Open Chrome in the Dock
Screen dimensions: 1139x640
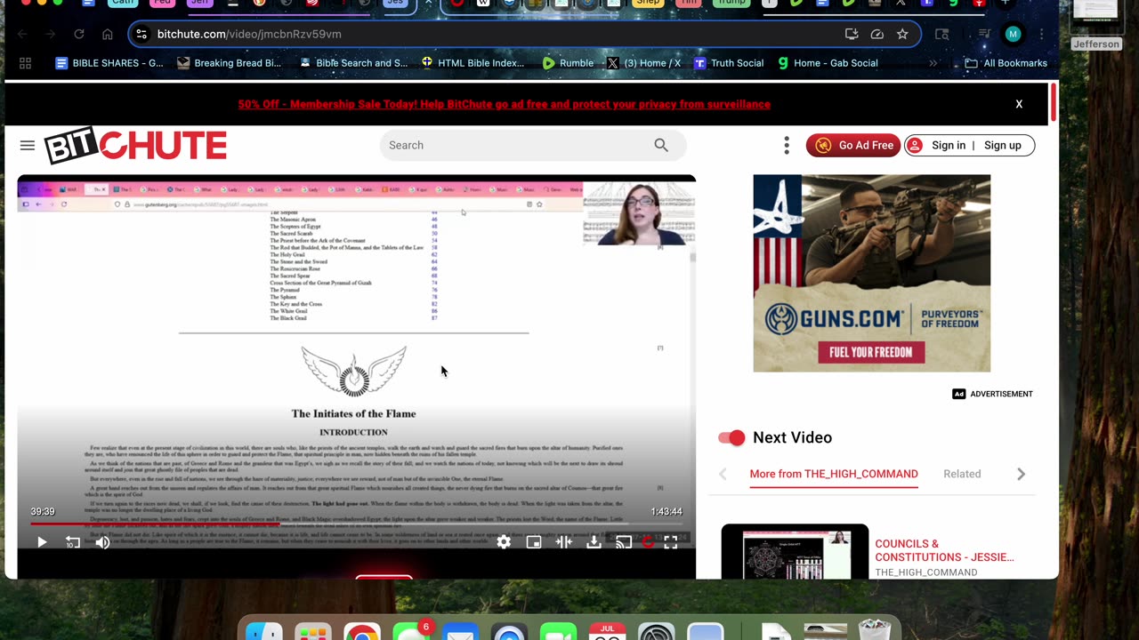pos(361,633)
